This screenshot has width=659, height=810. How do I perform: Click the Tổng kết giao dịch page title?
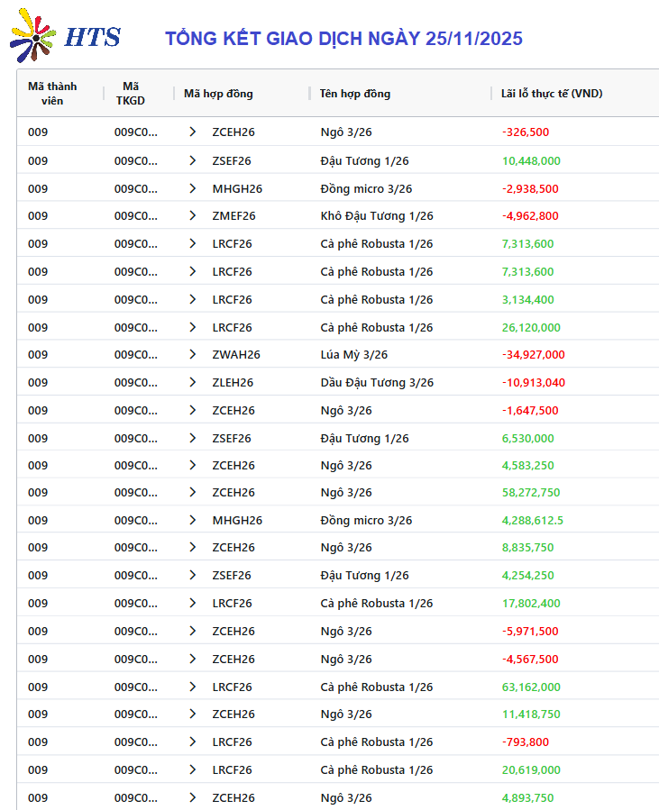point(343,39)
